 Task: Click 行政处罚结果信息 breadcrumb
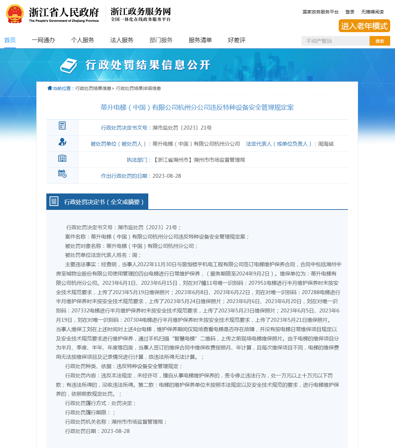click(93, 88)
